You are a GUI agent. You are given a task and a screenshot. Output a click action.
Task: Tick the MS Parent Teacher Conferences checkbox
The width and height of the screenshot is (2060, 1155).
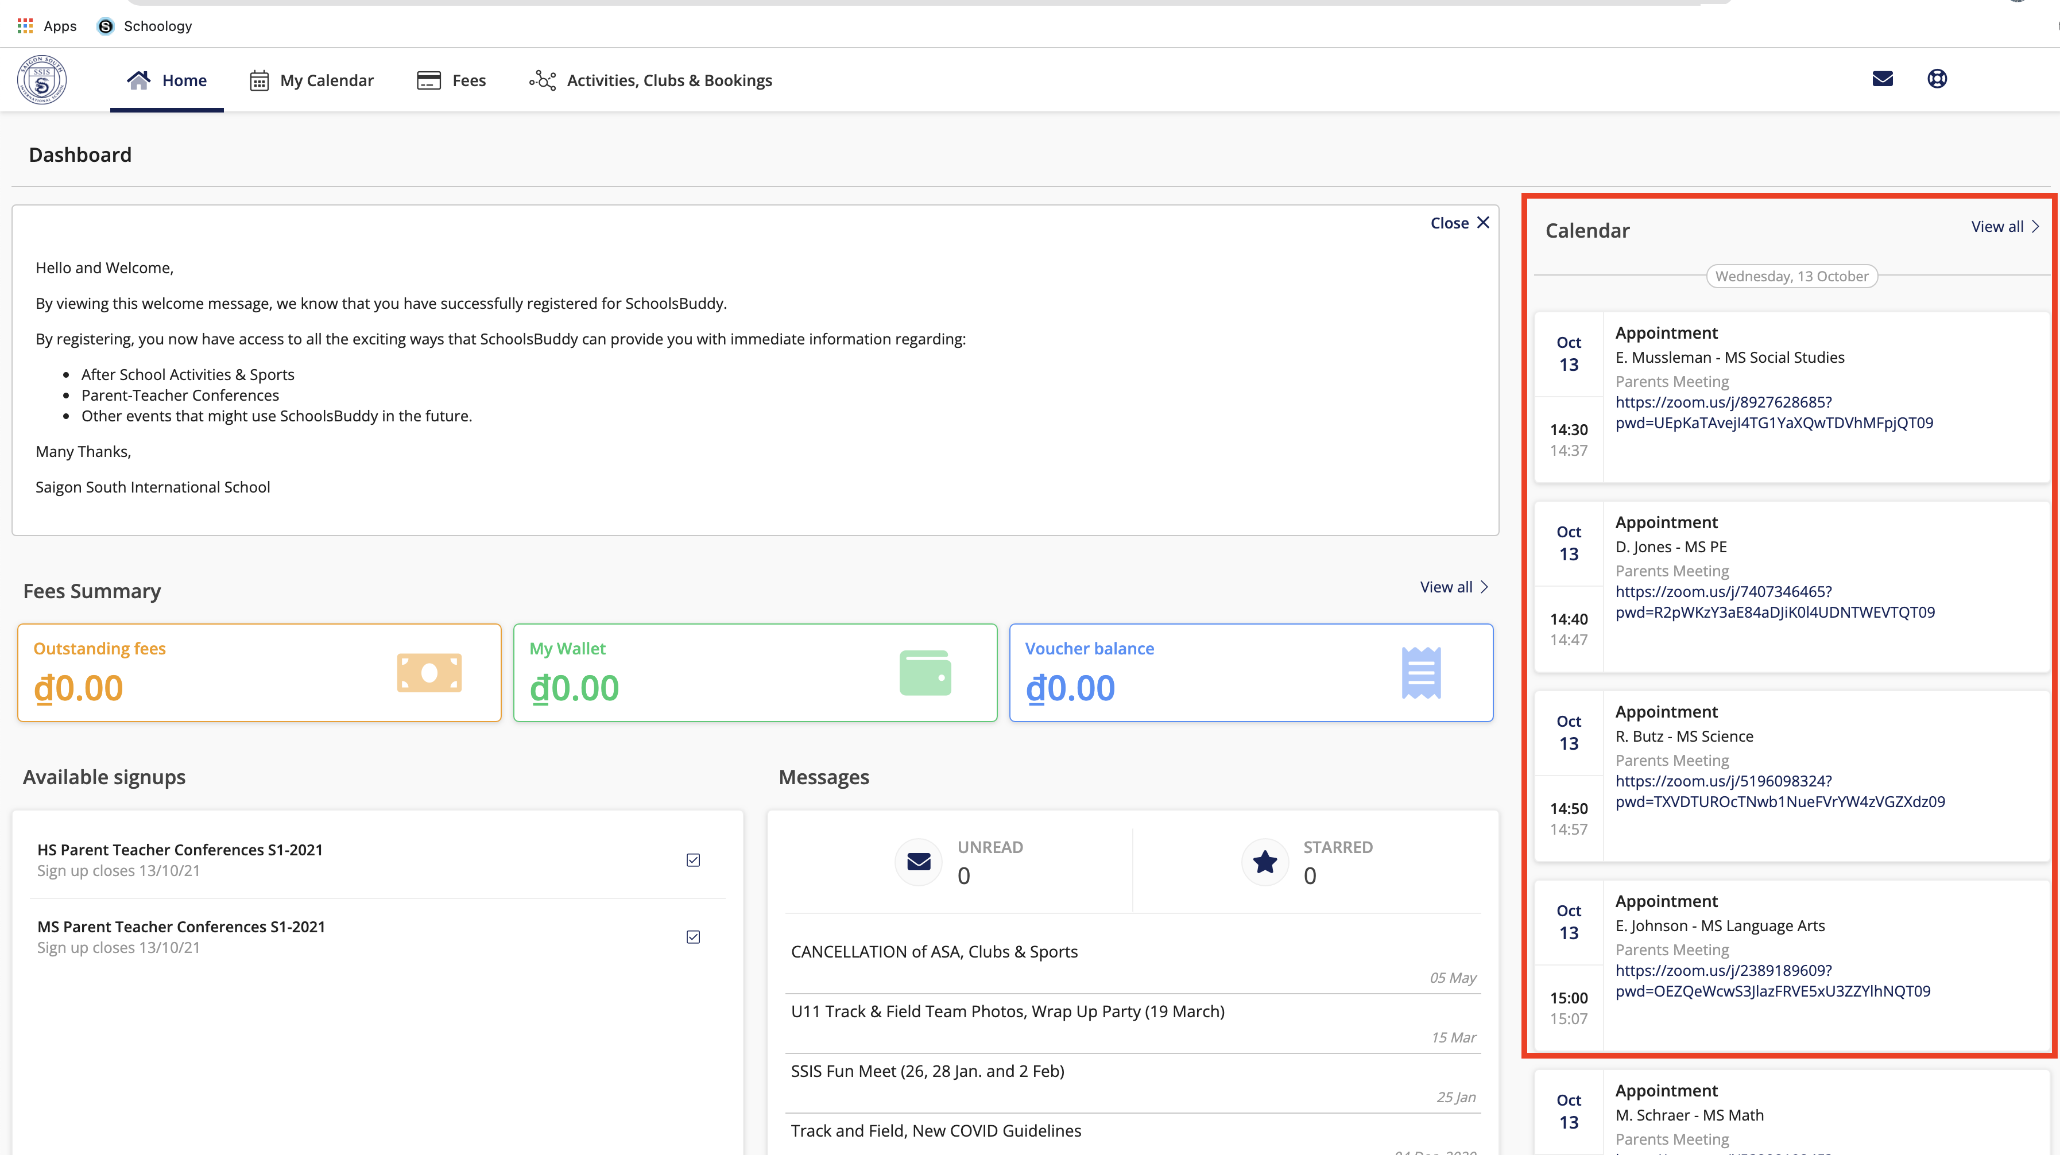694,937
